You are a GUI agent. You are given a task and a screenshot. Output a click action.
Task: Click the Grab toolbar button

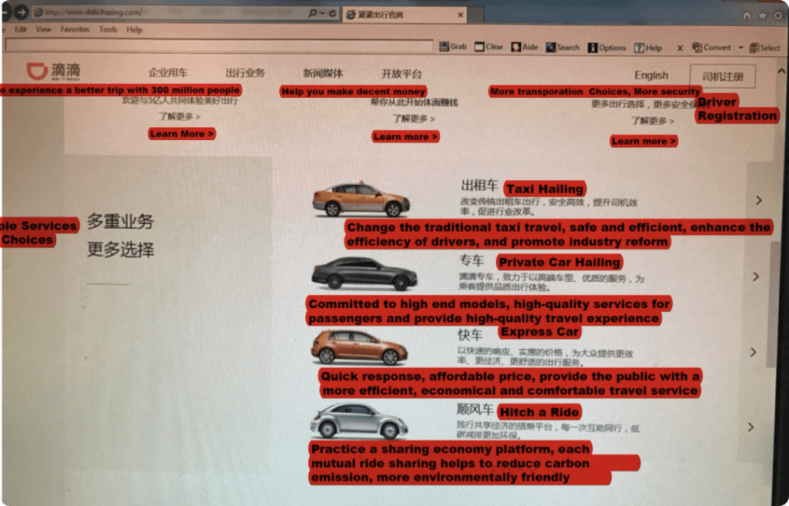[453, 47]
